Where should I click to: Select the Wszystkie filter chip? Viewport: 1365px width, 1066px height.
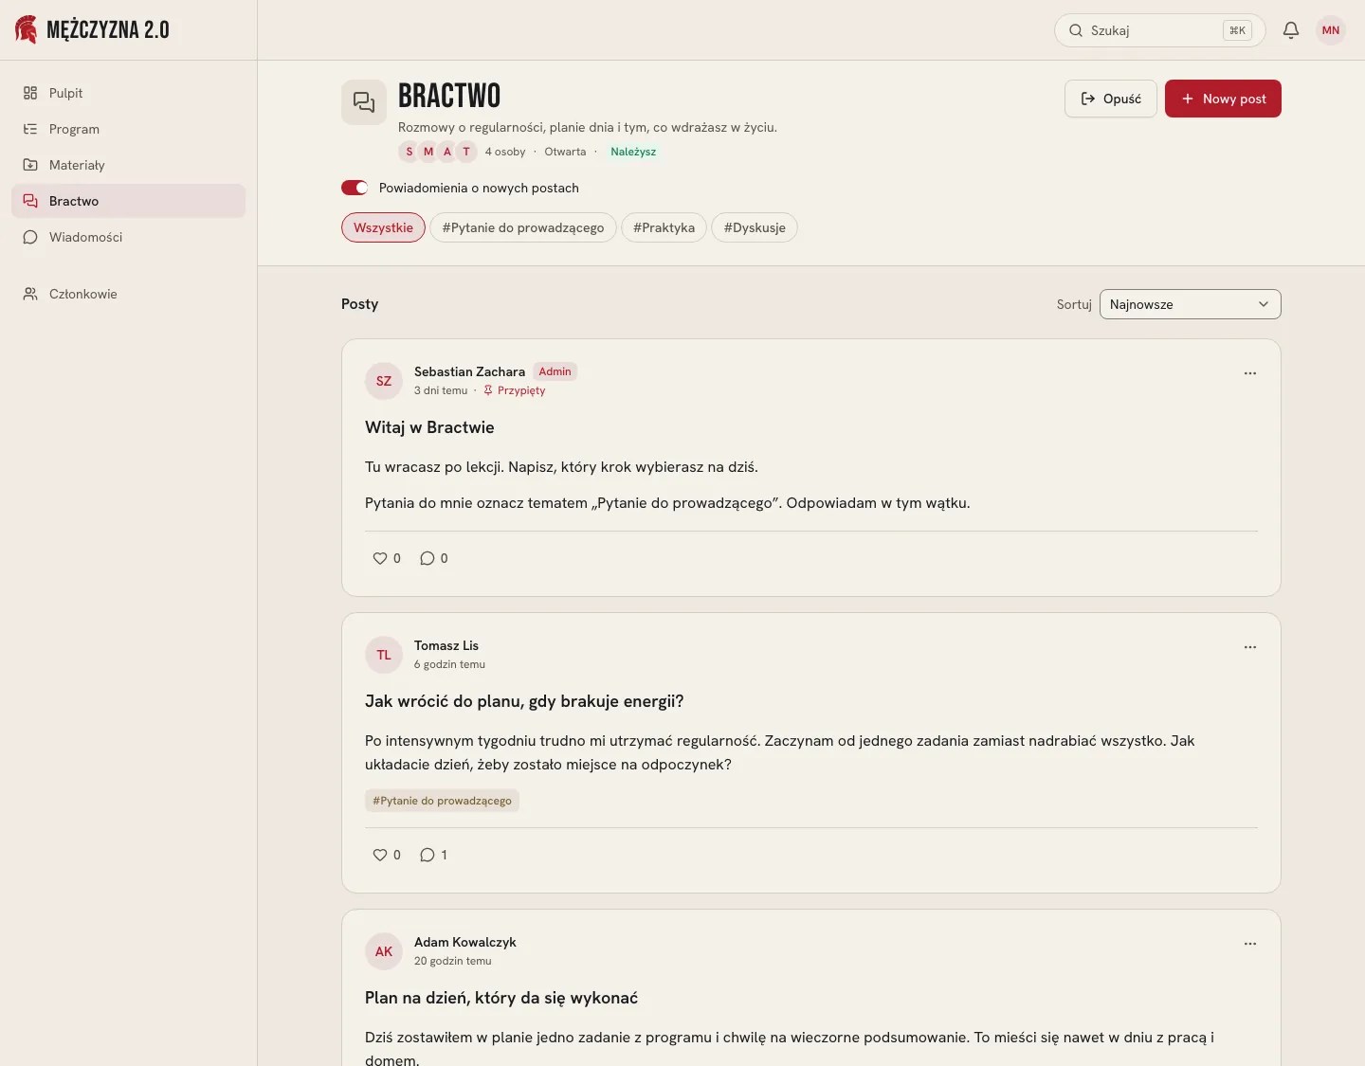click(x=383, y=227)
